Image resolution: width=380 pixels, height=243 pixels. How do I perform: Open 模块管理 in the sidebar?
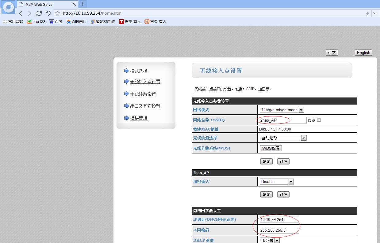(x=139, y=118)
